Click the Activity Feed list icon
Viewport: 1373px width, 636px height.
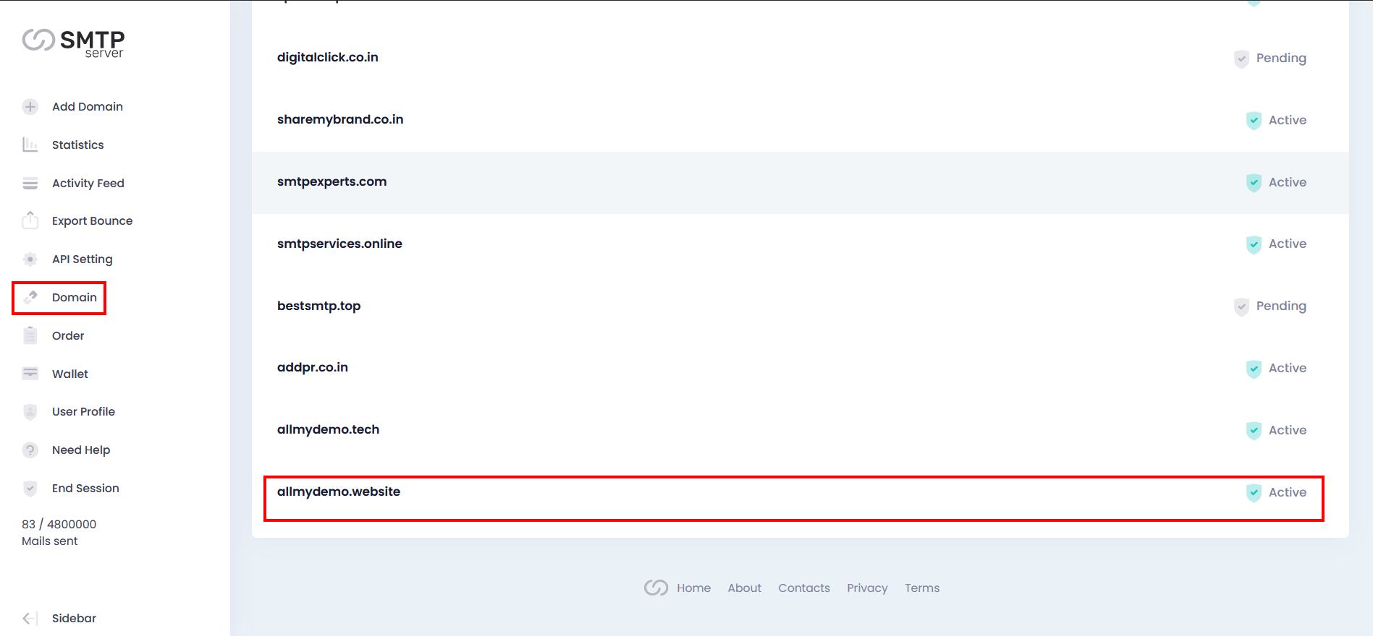point(30,184)
